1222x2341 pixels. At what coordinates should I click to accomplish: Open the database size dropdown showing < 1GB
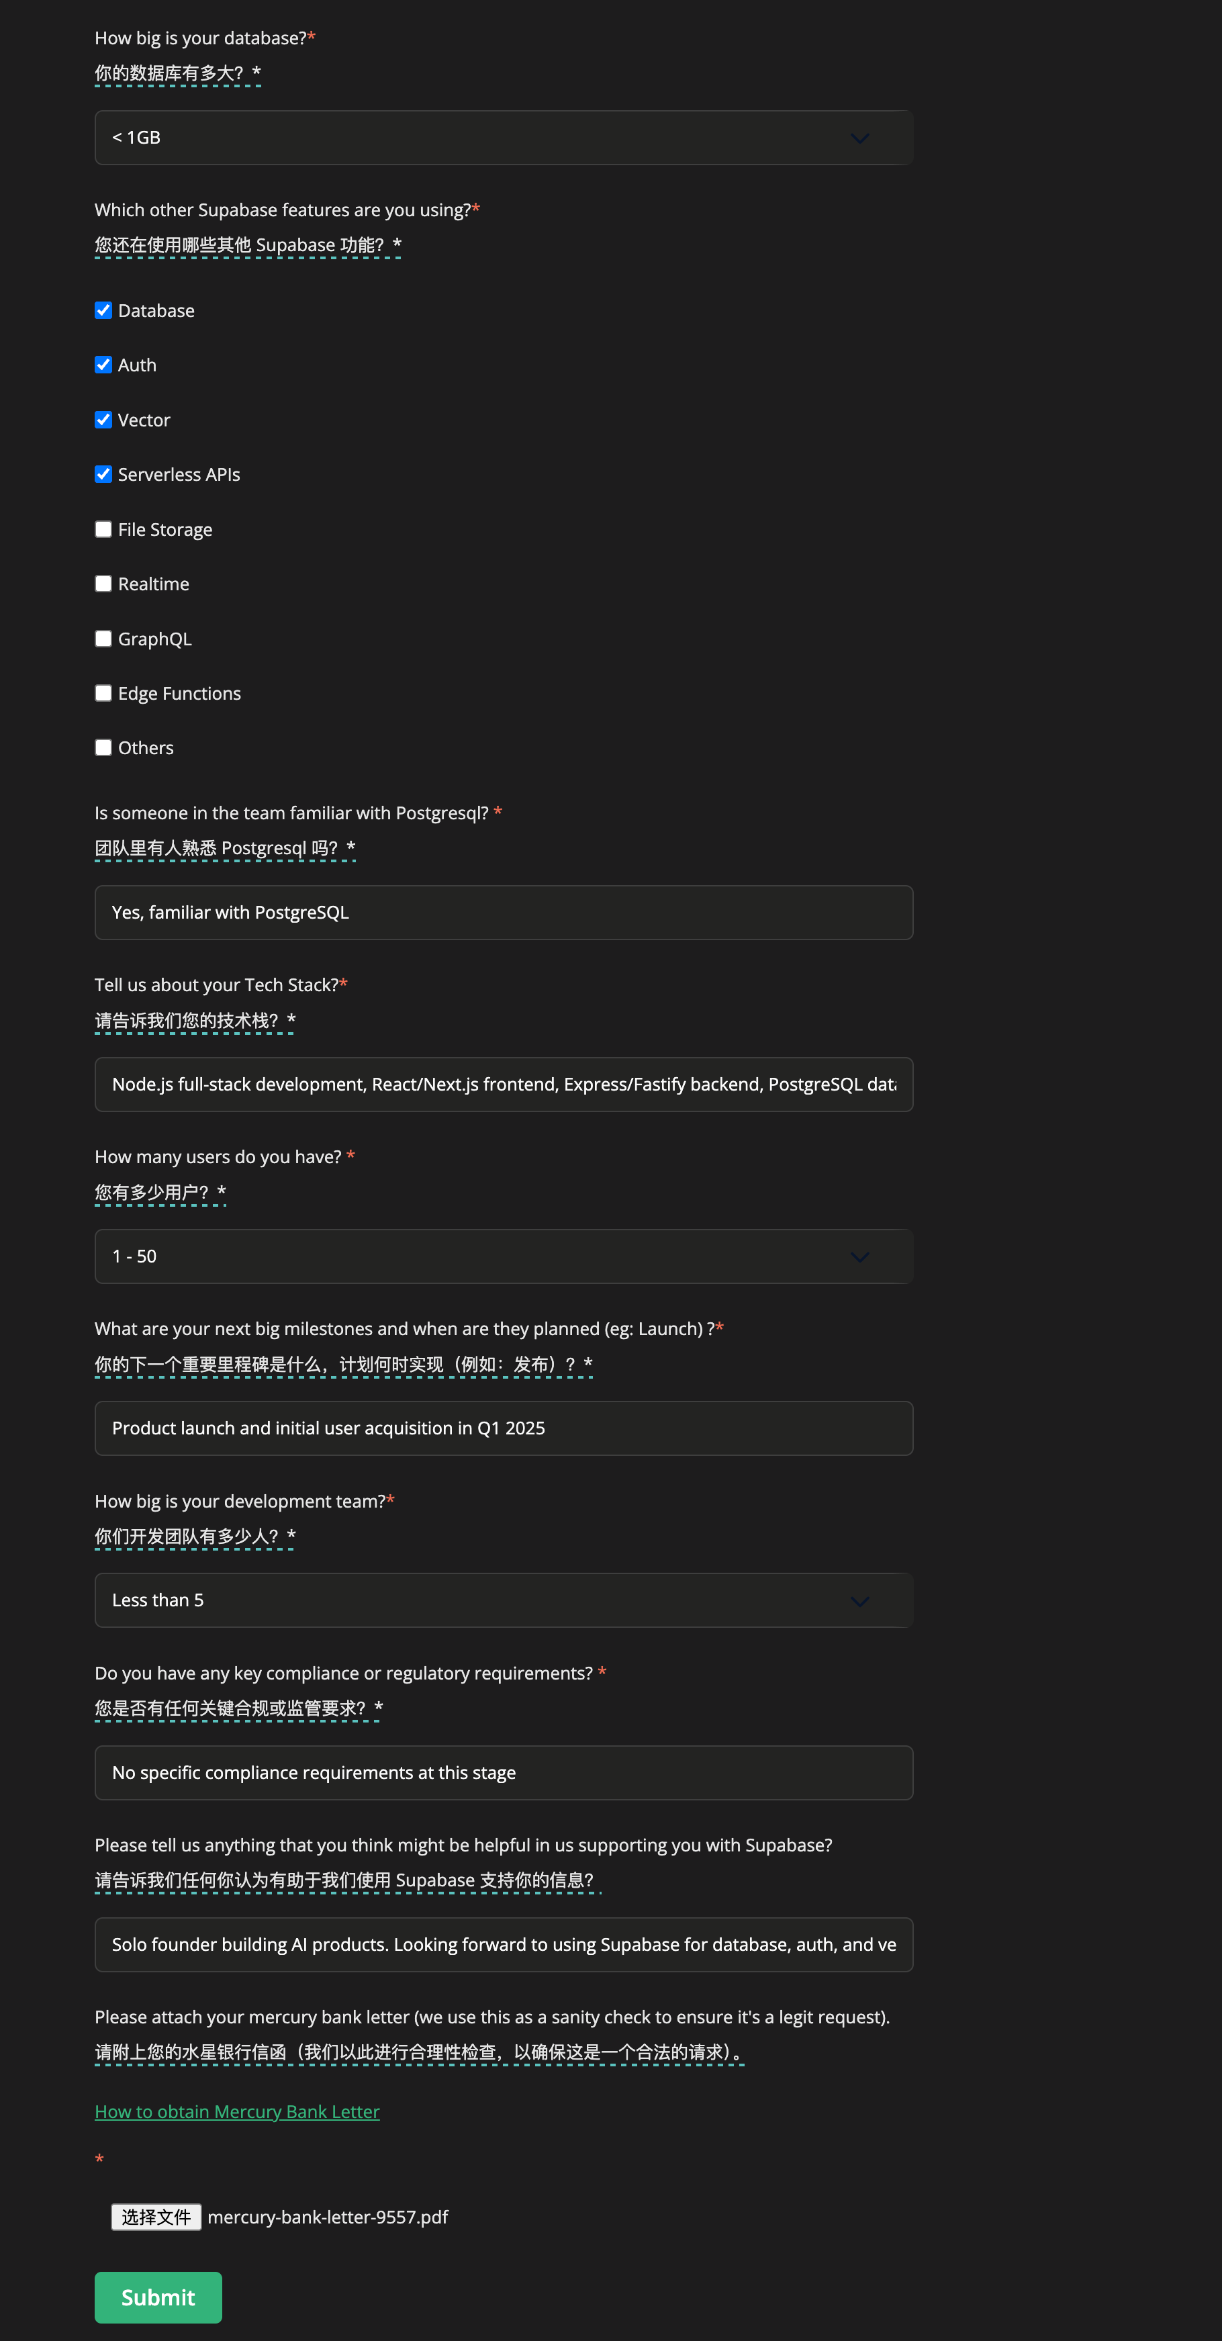point(504,137)
